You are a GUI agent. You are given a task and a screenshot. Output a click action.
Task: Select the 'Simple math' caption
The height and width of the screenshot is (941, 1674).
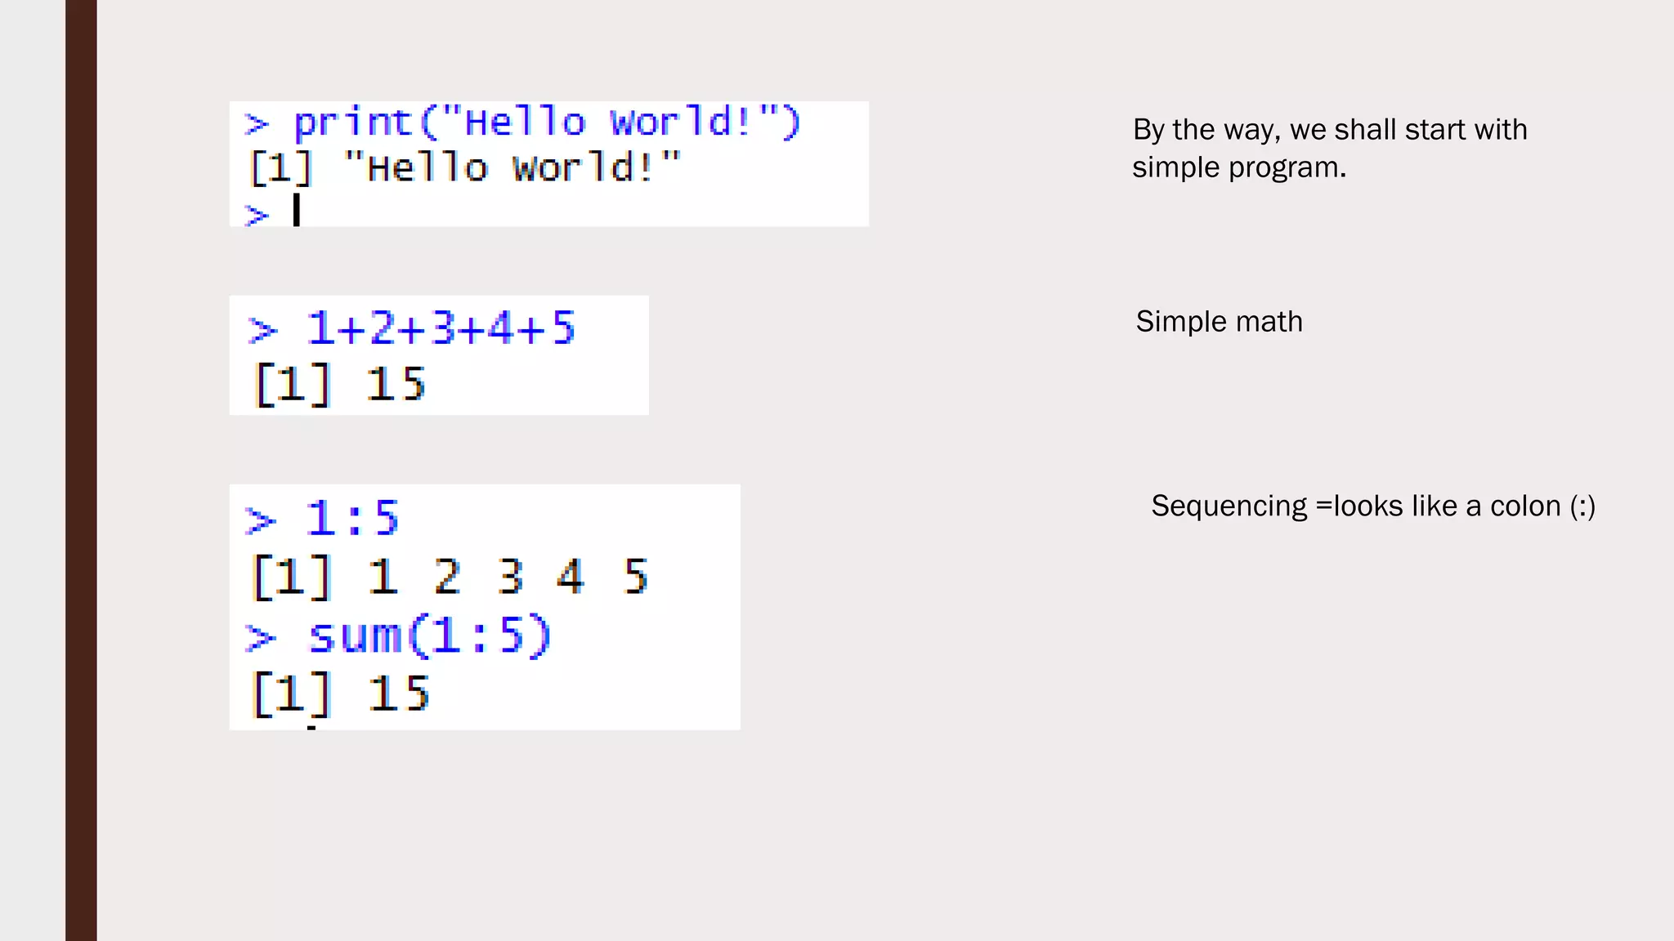pyautogui.click(x=1219, y=321)
